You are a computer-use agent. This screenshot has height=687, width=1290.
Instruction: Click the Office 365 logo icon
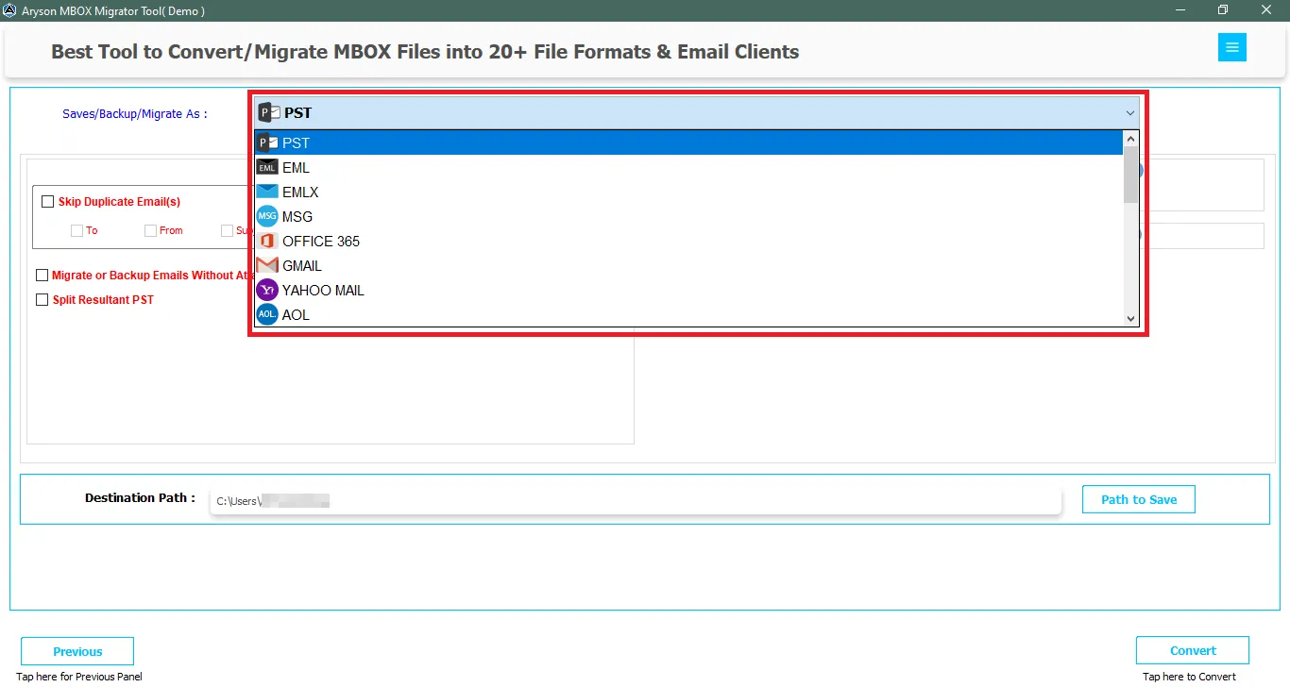point(267,242)
